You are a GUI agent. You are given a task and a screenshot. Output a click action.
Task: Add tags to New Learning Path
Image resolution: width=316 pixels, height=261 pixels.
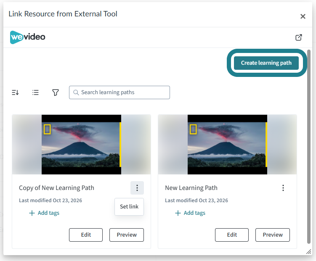(x=190, y=213)
